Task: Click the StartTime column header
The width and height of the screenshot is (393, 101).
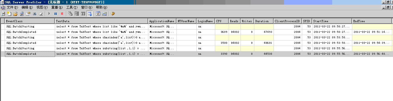Action: click(332, 21)
